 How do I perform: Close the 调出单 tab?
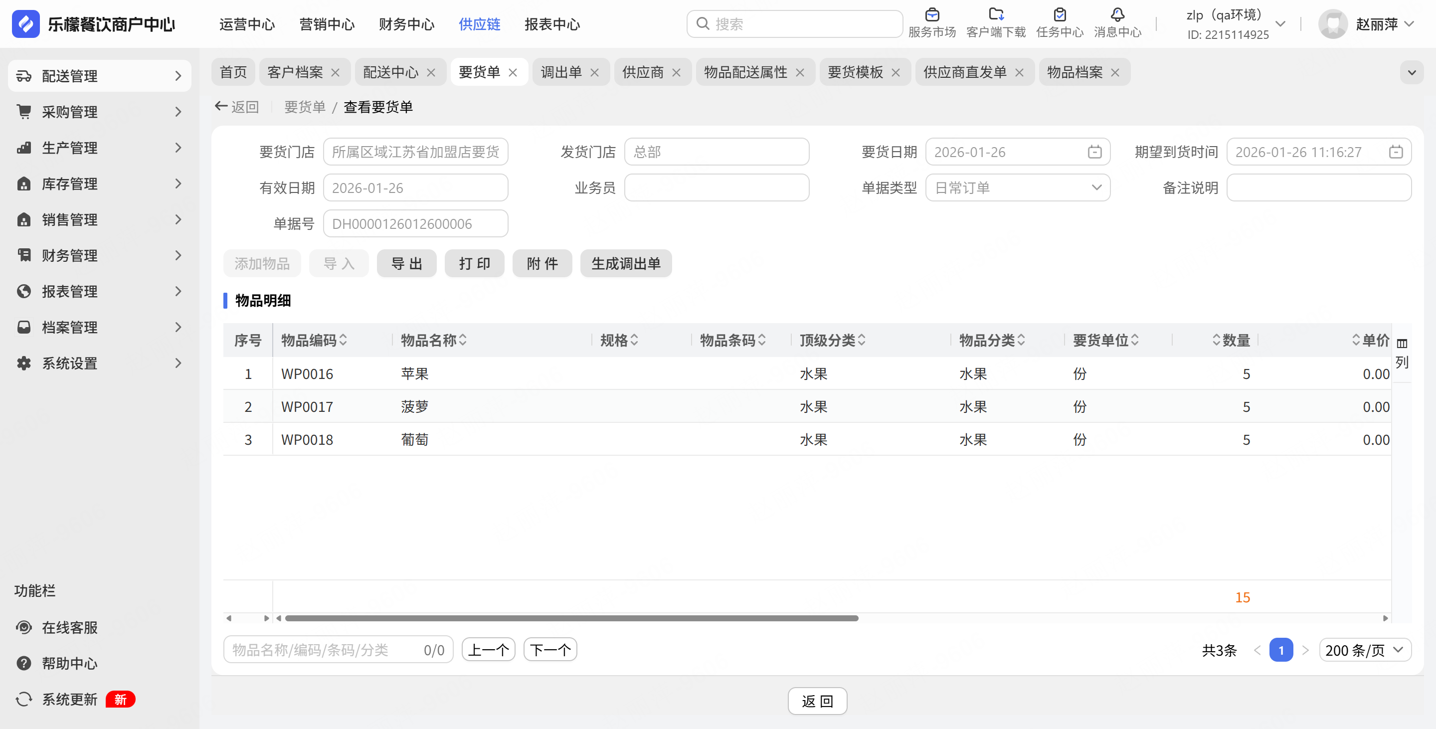594,73
